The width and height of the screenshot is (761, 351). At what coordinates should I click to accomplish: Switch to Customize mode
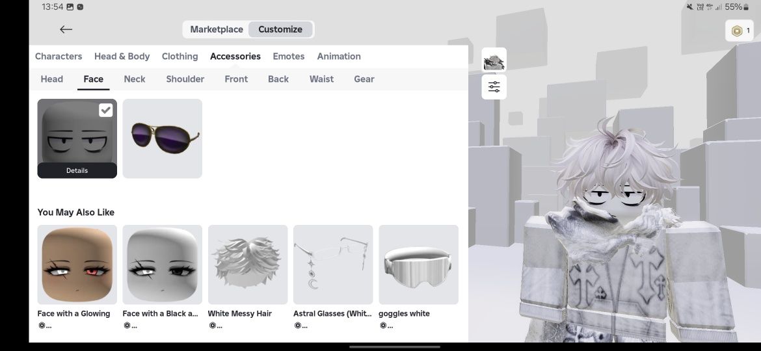click(280, 29)
